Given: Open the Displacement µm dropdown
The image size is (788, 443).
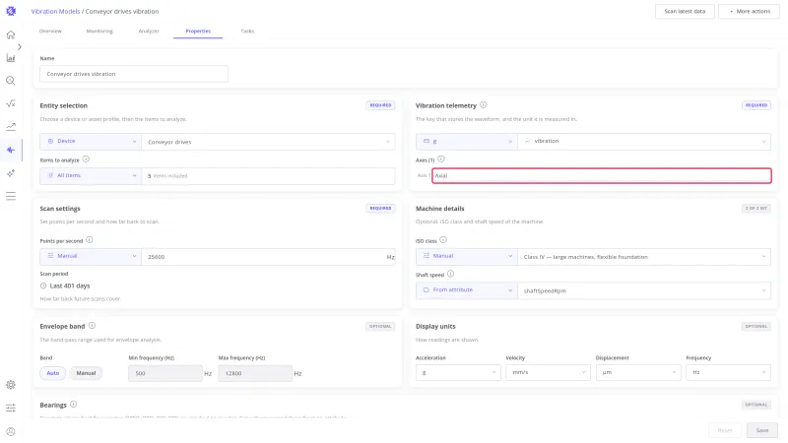Looking at the screenshot, I should (638, 373).
